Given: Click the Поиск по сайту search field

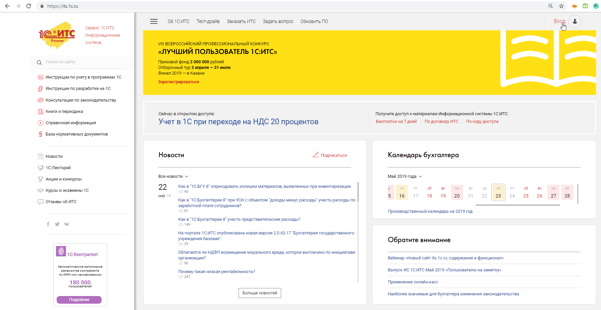Looking at the screenshot, I should (85, 62).
